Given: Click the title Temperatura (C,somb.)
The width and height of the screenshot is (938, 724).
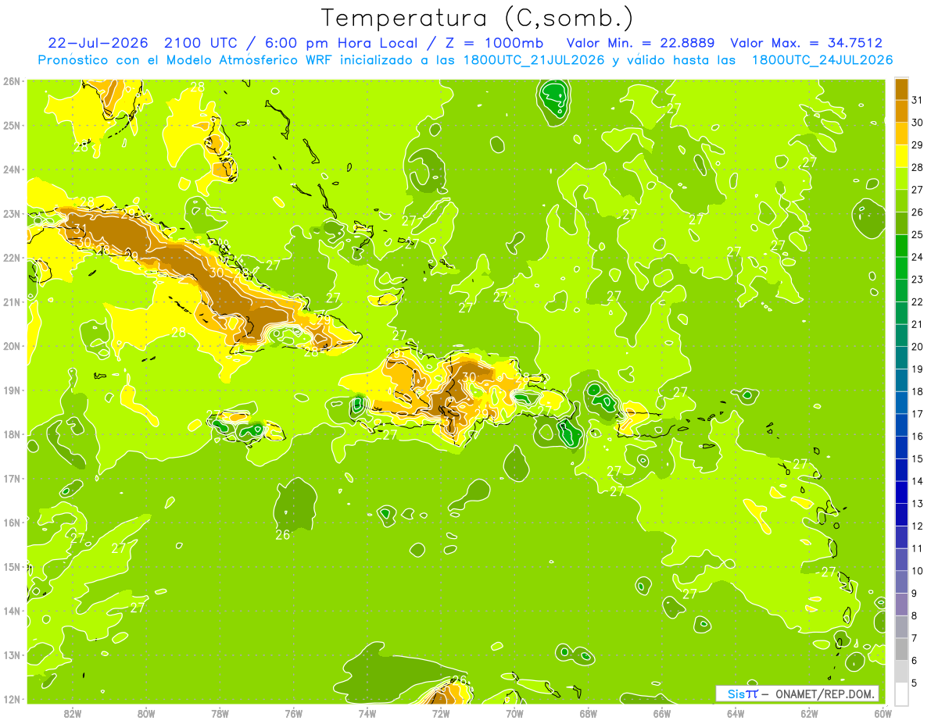Looking at the screenshot, I should click(x=478, y=18).
